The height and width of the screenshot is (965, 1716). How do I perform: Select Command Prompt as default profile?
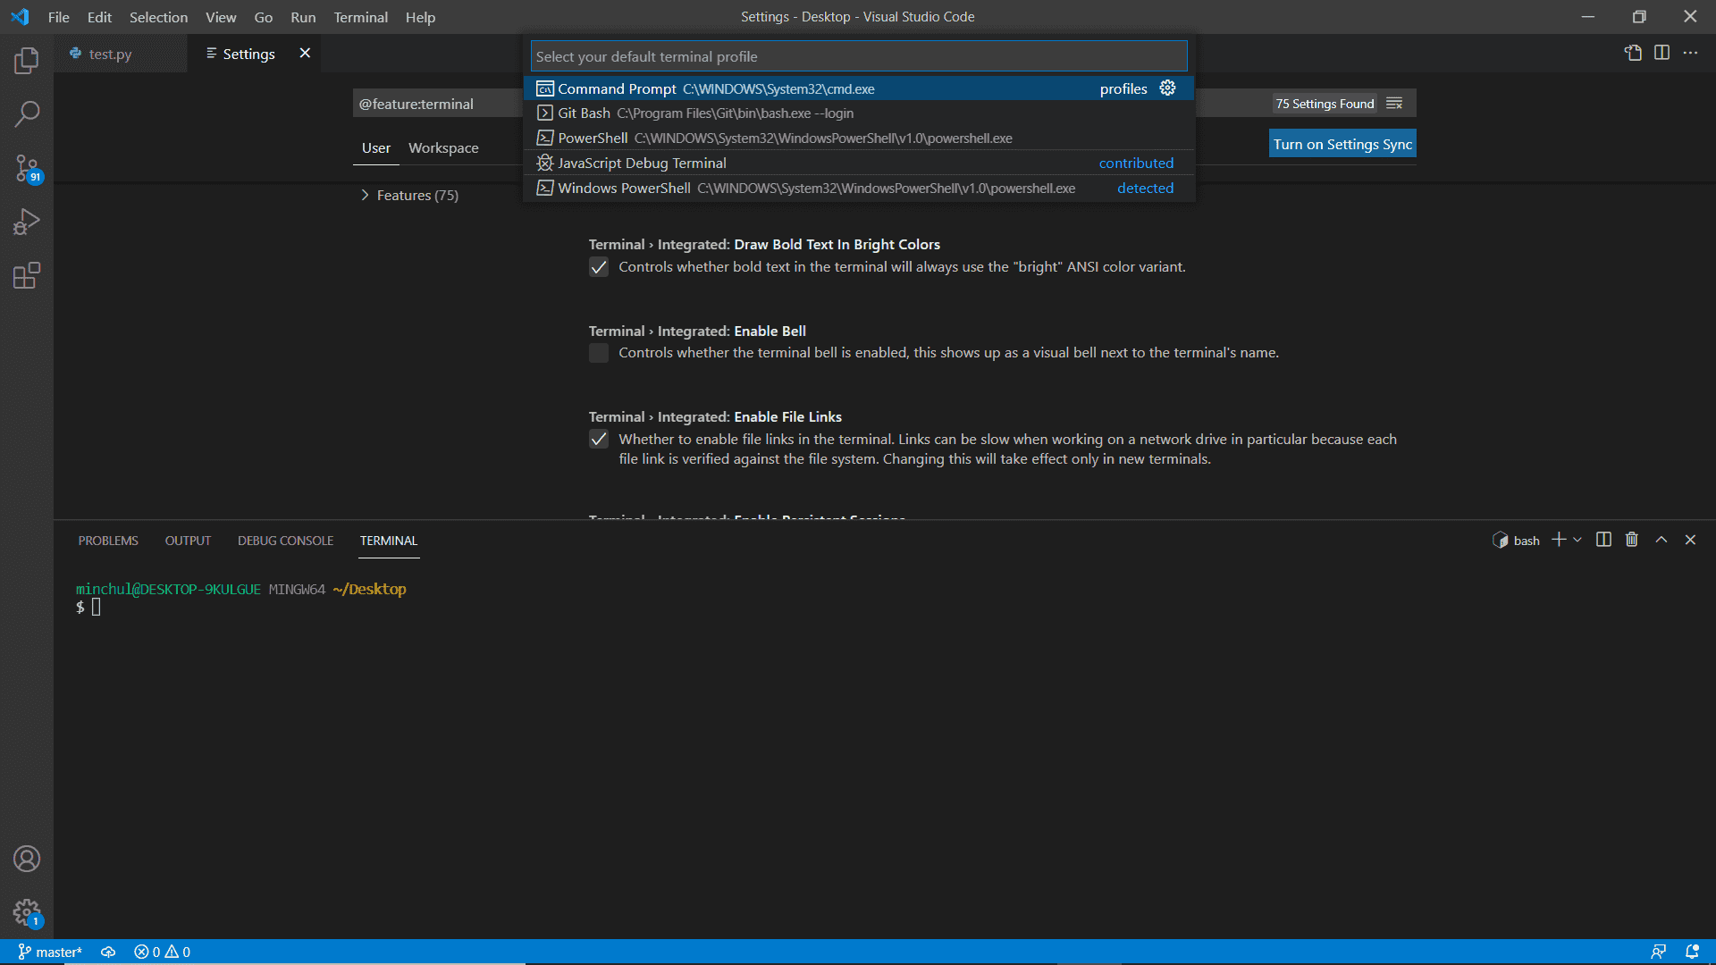[x=859, y=88]
